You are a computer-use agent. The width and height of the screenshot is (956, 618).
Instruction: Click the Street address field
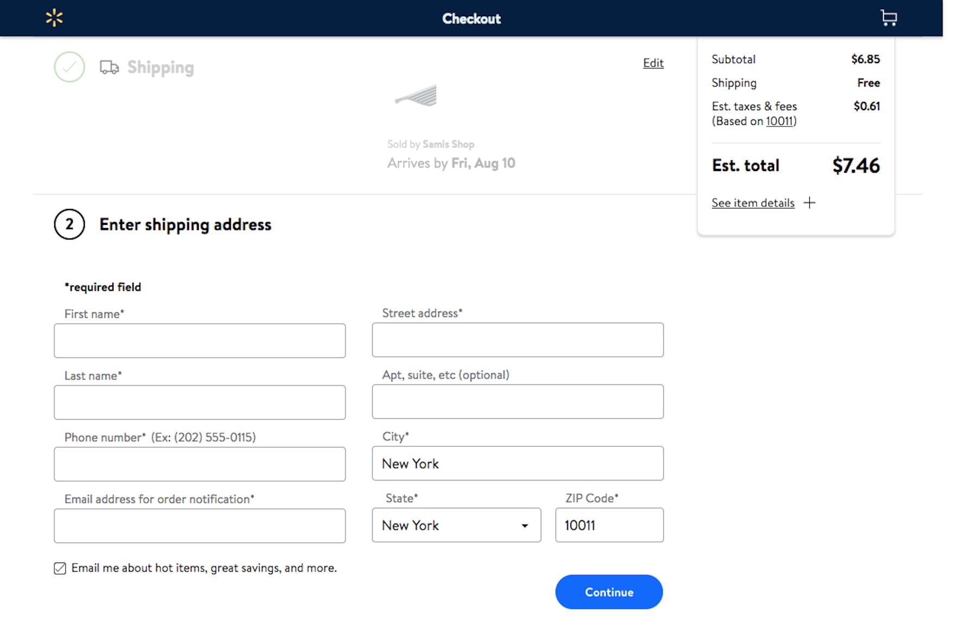(518, 340)
